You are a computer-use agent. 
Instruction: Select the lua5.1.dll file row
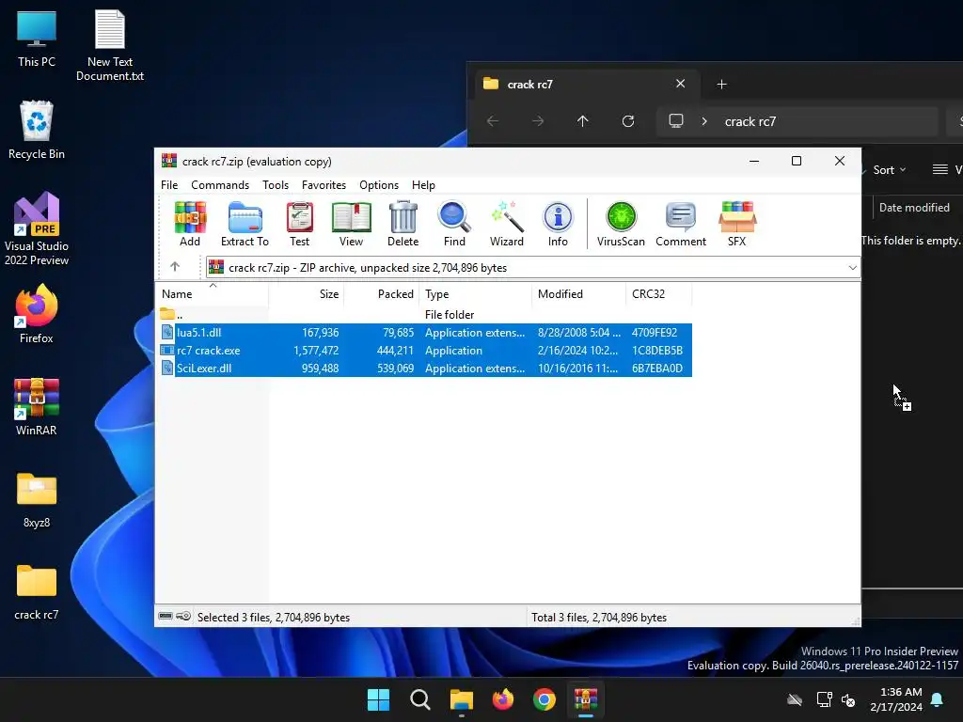pyautogui.click(x=425, y=332)
